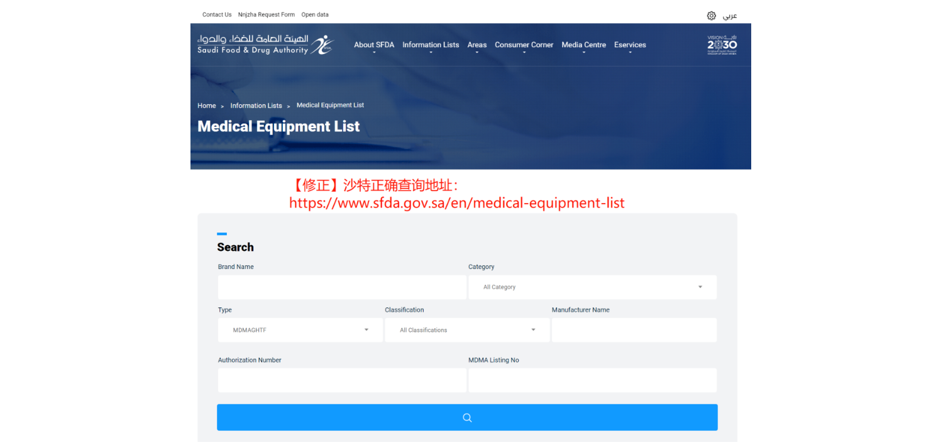The image size is (931, 447).
Task: Click the Vision 2030 logo
Action: pos(722,45)
